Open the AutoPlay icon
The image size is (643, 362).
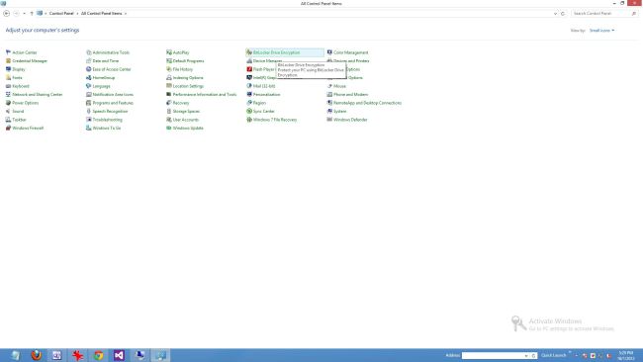tap(168, 52)
